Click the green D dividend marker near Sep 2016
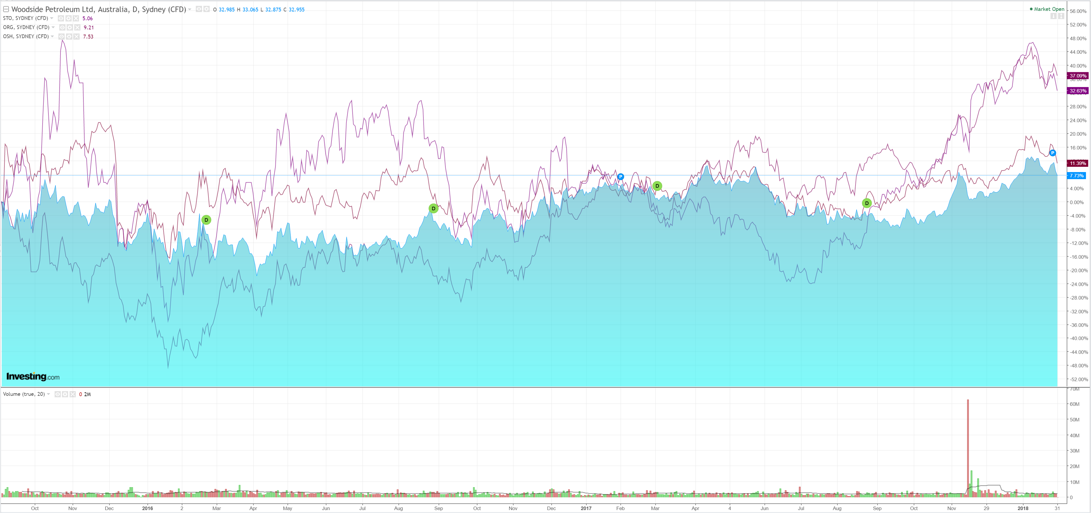1091x513 pixels. pyautogui.click(x=433, y=208)
